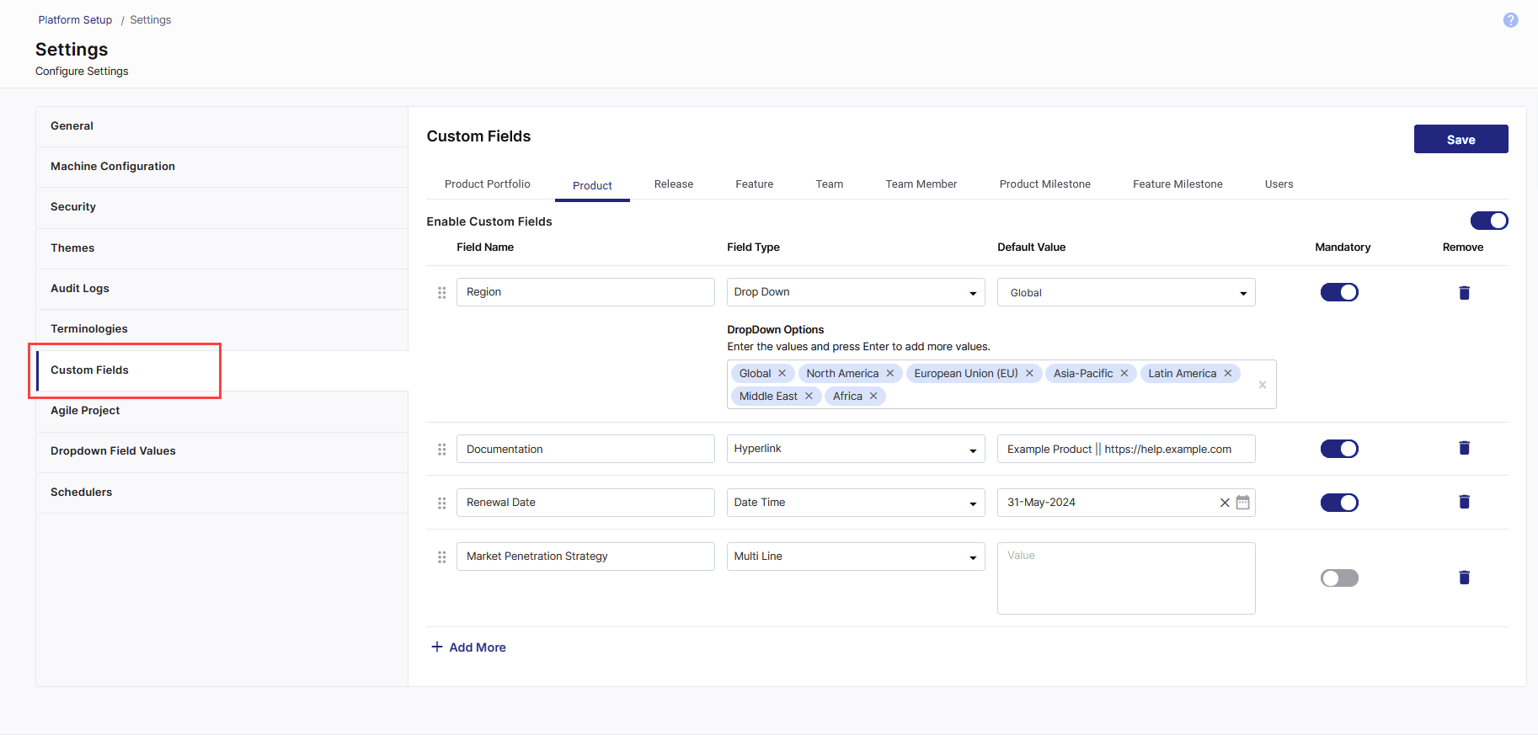Viewport: 1538px width, 735px height.
Task: Remove the North America option chip
Action: click(890, 373)
